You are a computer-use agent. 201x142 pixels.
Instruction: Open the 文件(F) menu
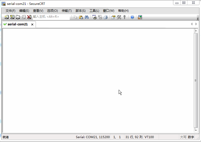(x=10, y=11)
